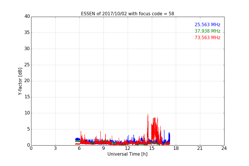Click the y-axis tick label 30
Viewport: 249px width, 166px height.
[27, 49]
